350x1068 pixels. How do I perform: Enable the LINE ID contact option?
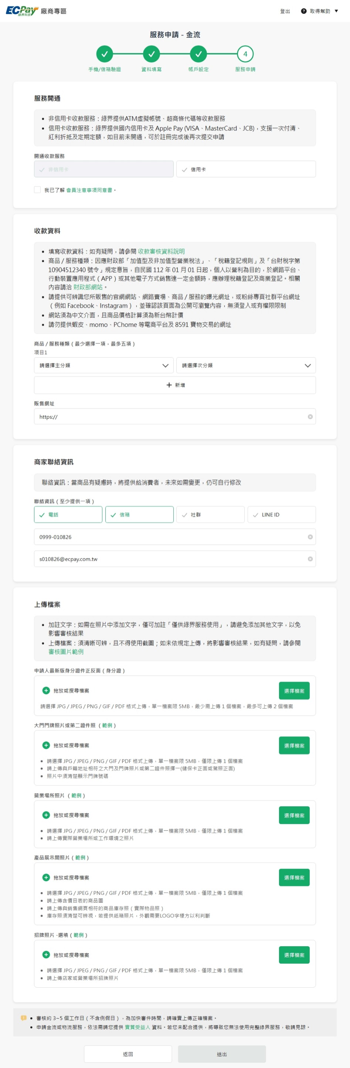(282, 514)
